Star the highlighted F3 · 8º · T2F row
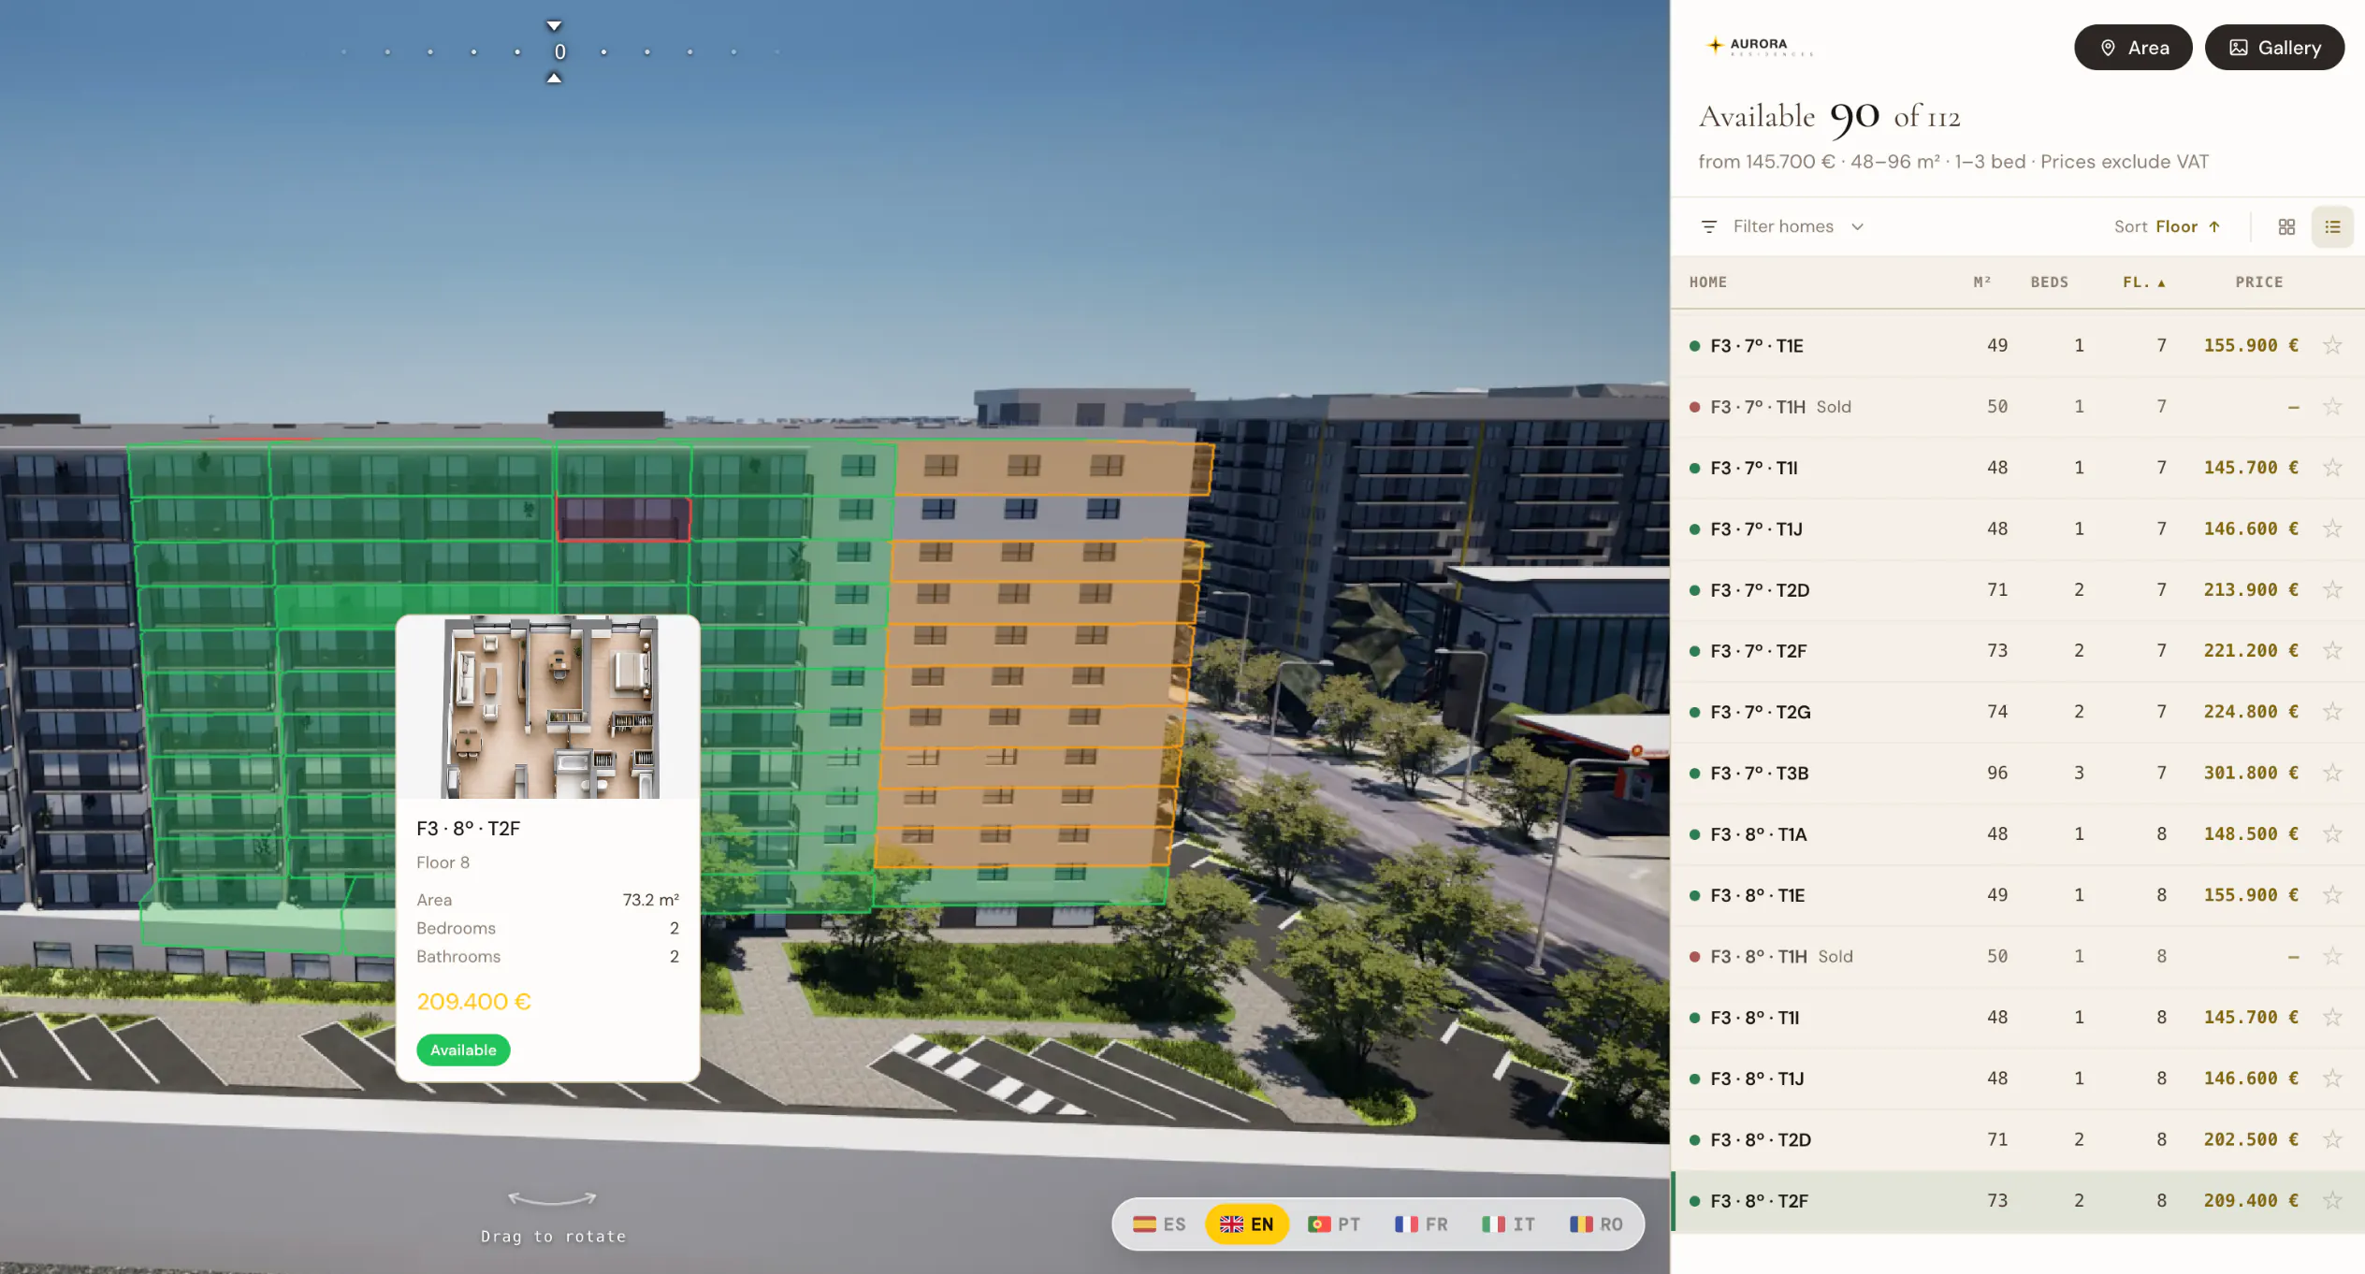 [2332, 1200]
